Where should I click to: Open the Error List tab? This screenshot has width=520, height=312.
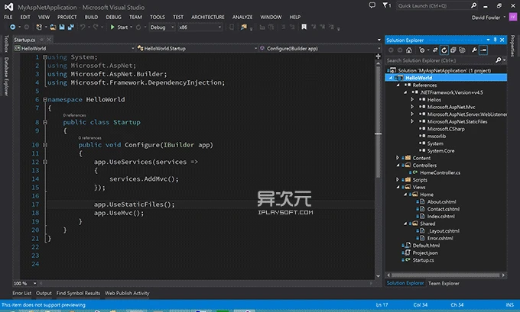click(x=22, y=293)
